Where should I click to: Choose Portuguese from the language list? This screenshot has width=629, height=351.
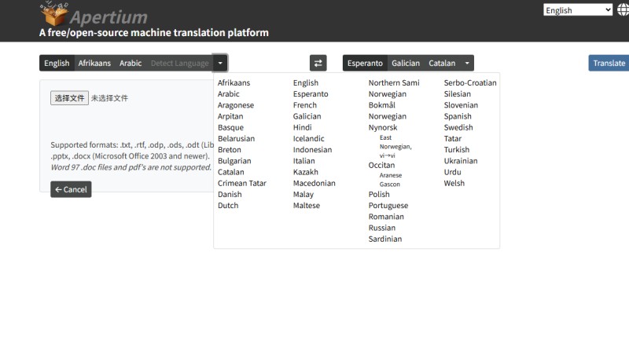click(x=388, y=206)
